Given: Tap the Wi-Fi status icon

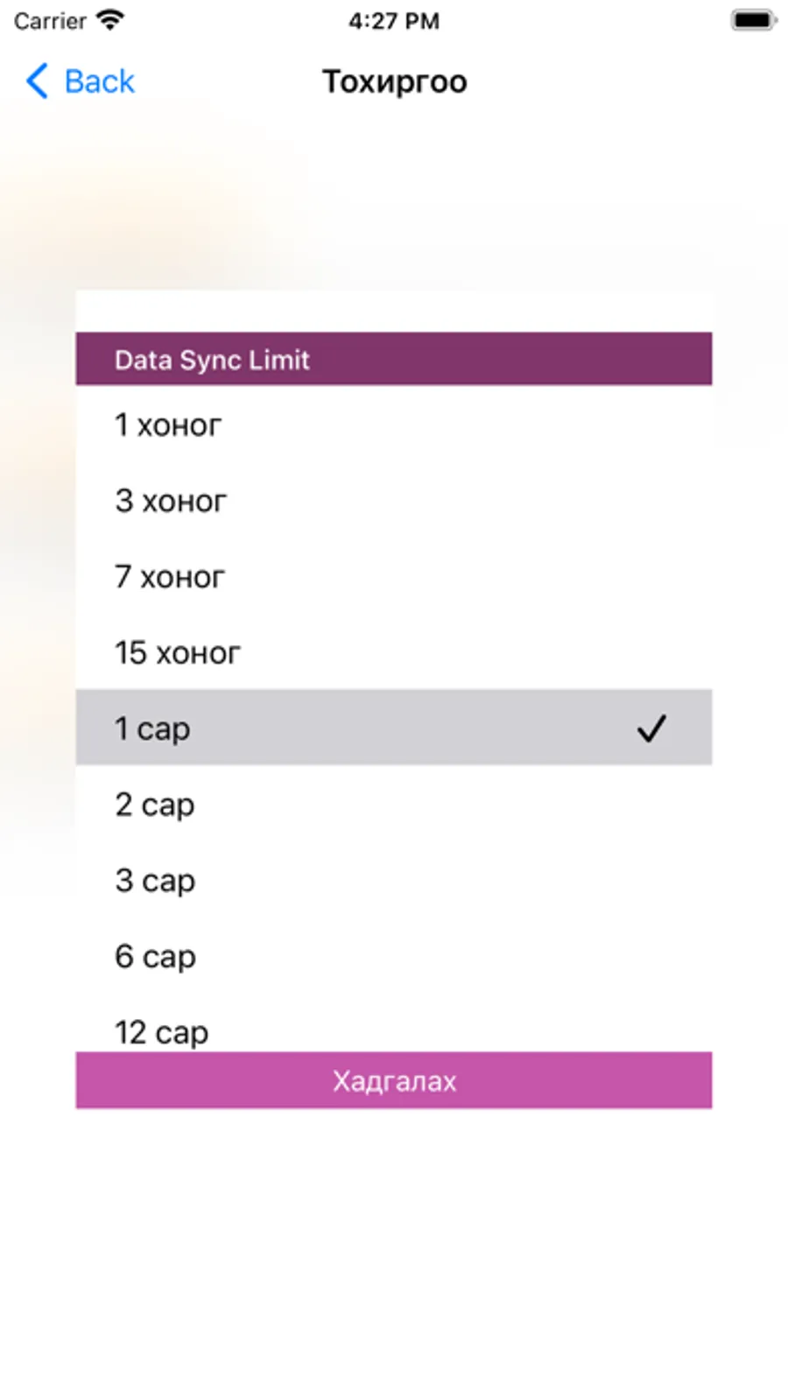Looking at the screenshot, I should tap(110, 20).
